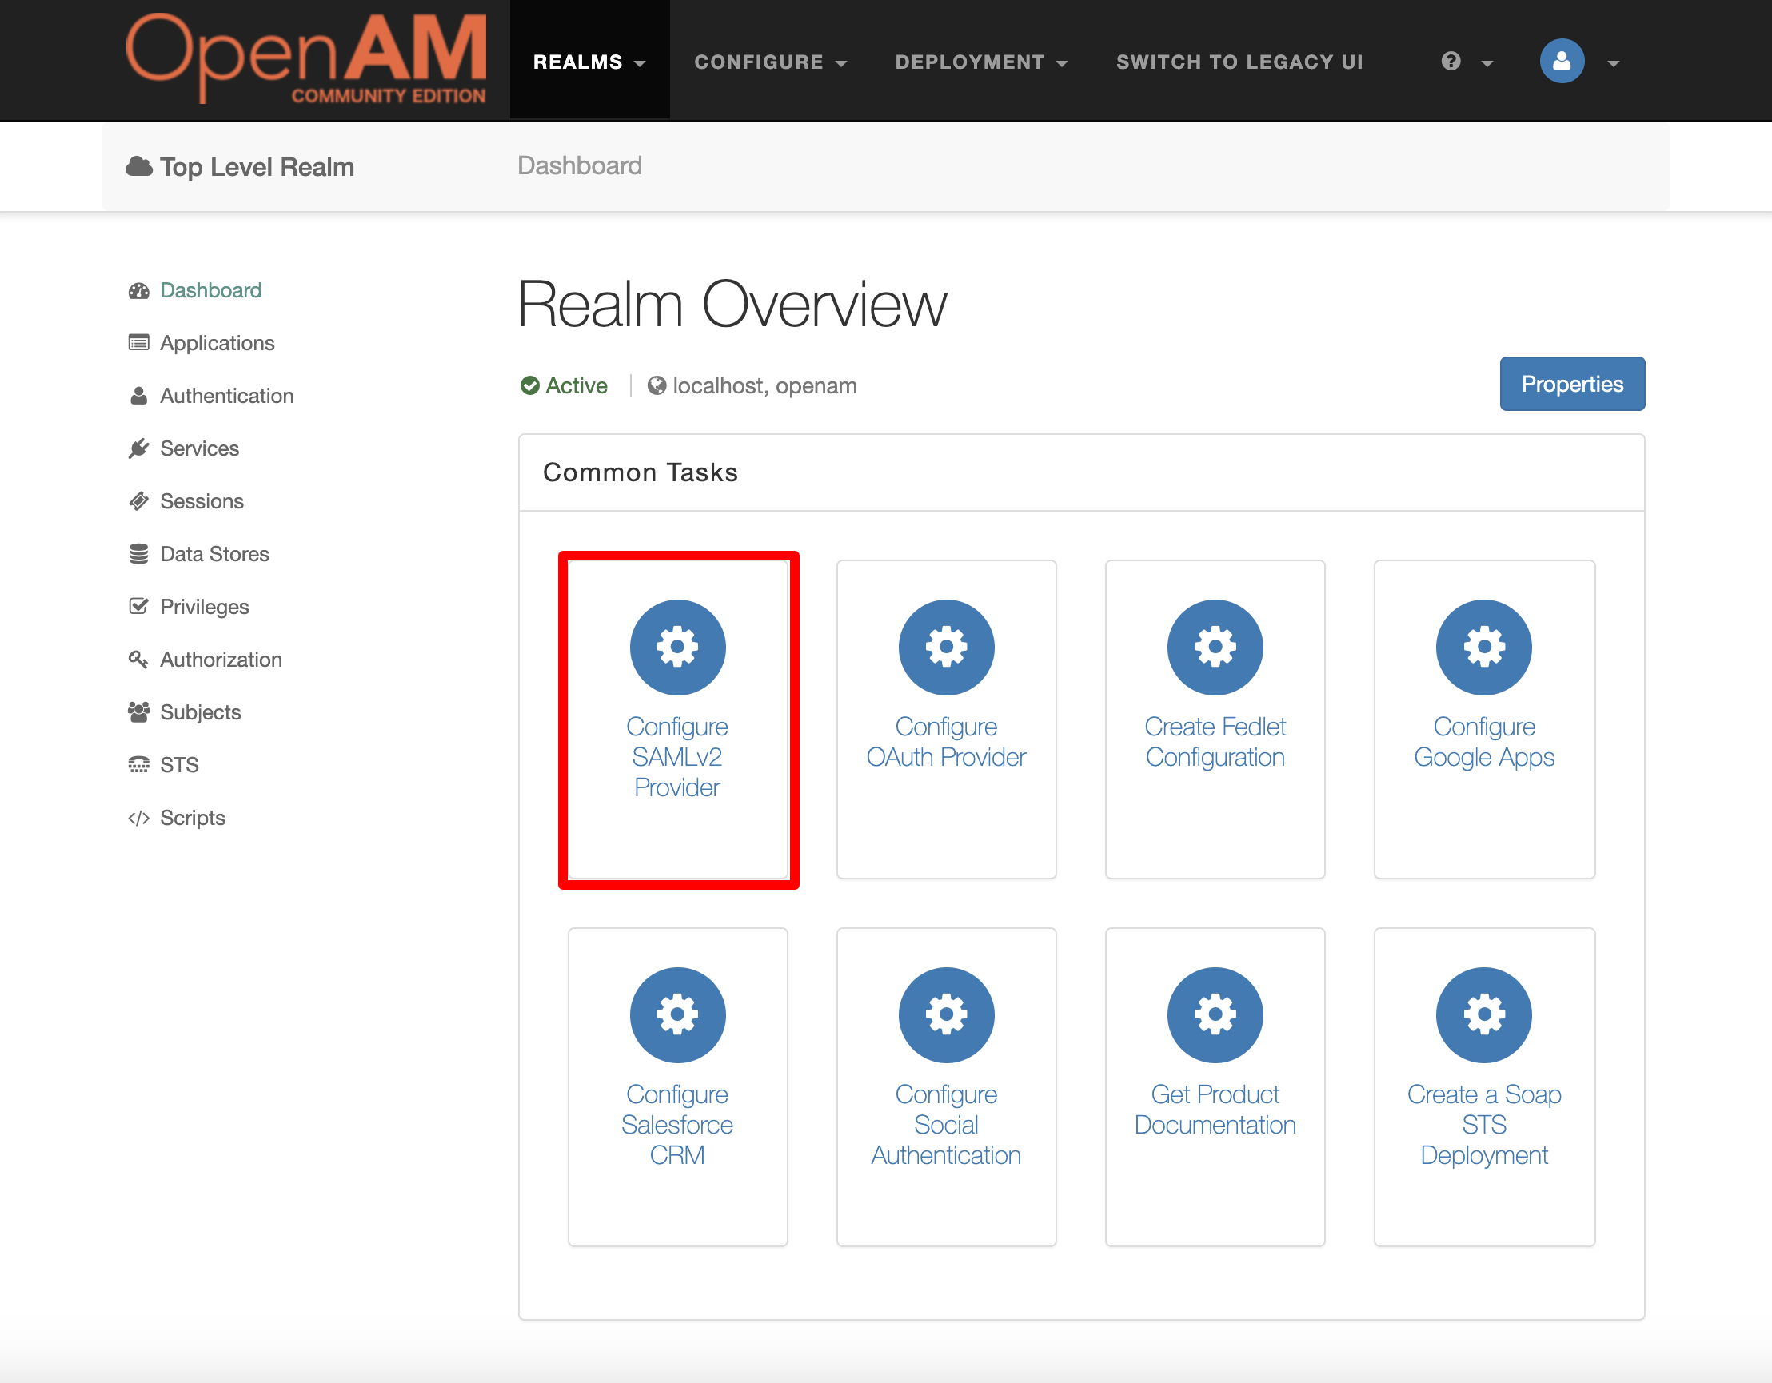Open Configure Salesforce CRM task label
Viewport: 1772px width, 1383px height.
[677, 1124]
